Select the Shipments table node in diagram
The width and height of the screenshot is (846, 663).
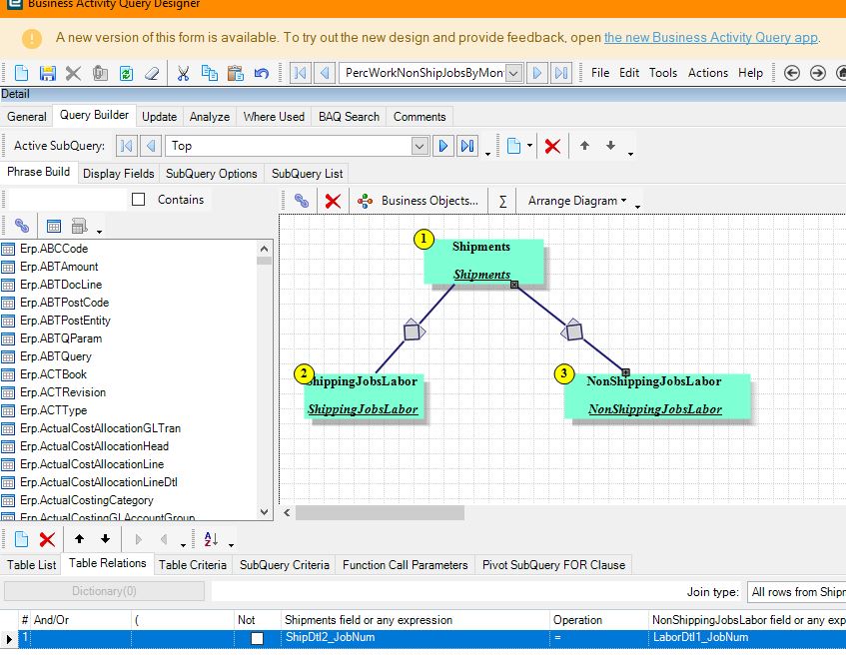(x=482, y=261)
